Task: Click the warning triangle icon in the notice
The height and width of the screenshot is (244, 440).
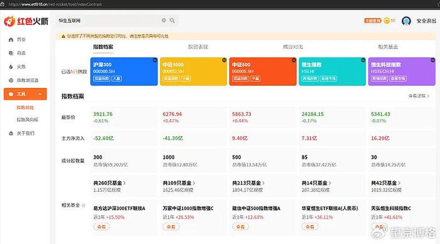Action: (x=63, y=36)
